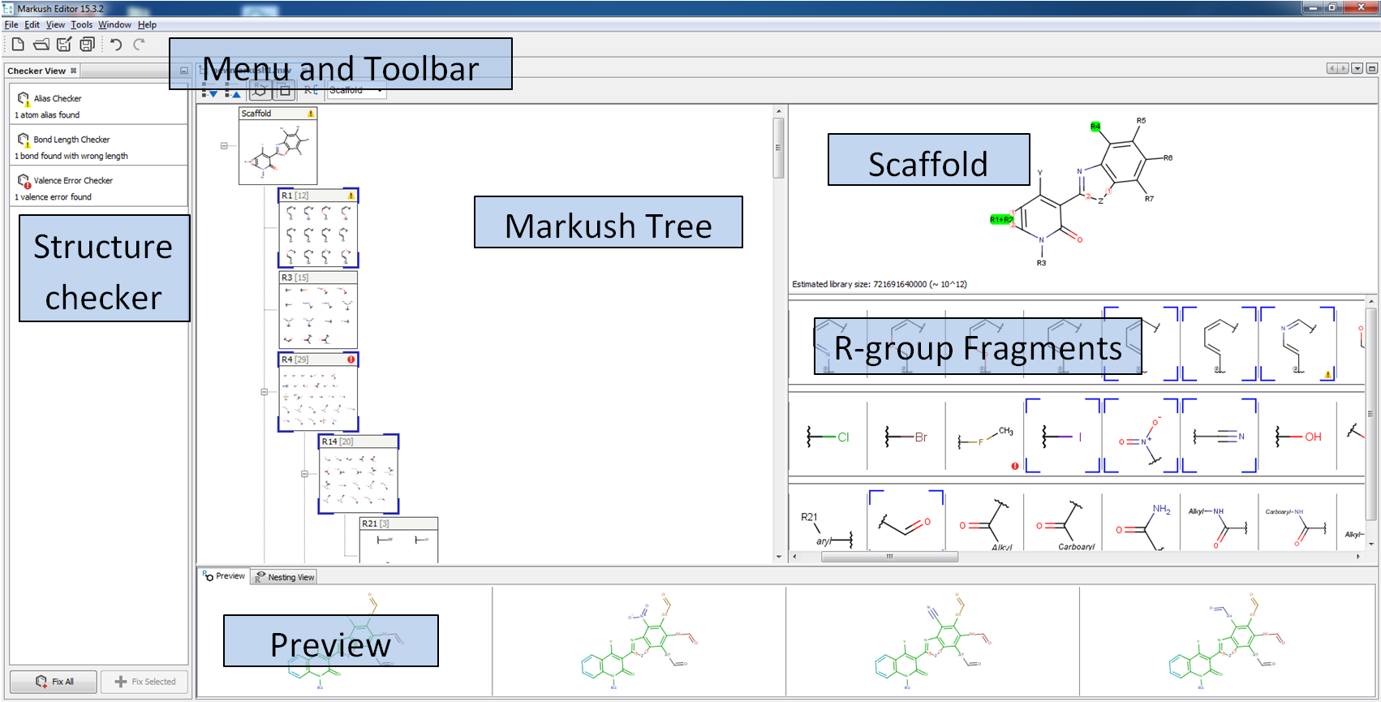This screenshot has width=1381, height=702.
Task: Select the Valence Error Checker entry
Action: (73, 180)
